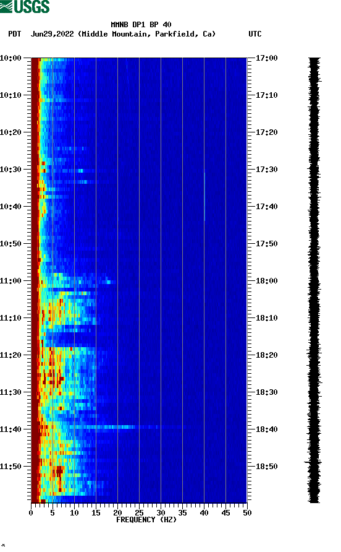This screenshot has height=552, width=341.
Task: Click the 11:50 PDT time label
Action: (x=11, y=467)
